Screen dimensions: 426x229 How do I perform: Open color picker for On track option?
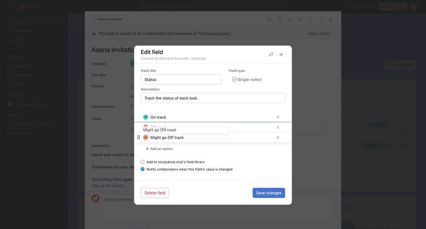tap(146, 117)
